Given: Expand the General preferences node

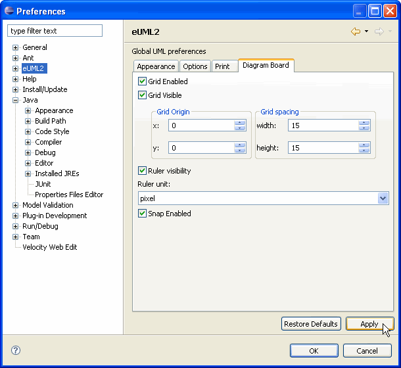Looking at the screenshot, I should pos(16,47).
